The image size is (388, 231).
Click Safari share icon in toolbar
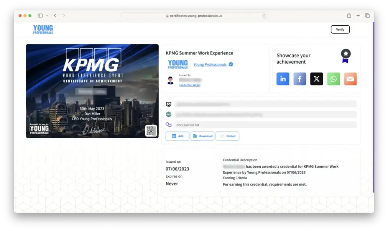point(349,16)
